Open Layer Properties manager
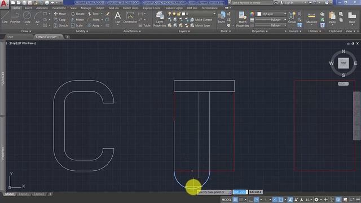The image size is (361, 203). pos(160,19)
